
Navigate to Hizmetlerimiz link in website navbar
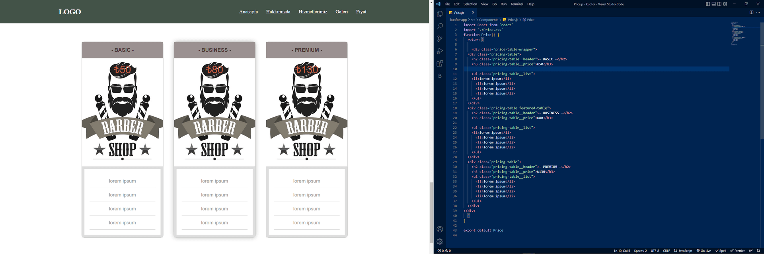[313, 12]
